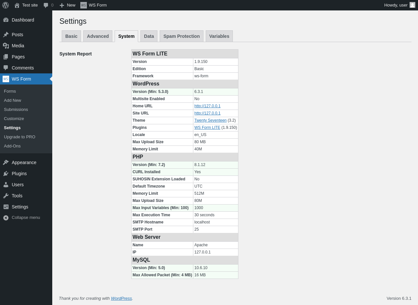Click the WS Form LITE plugin link

point(207,128)
